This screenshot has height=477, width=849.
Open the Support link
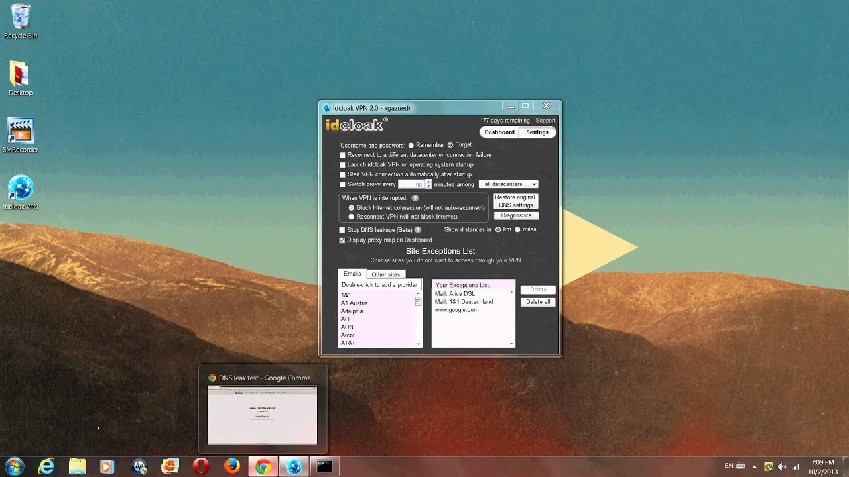545,121
